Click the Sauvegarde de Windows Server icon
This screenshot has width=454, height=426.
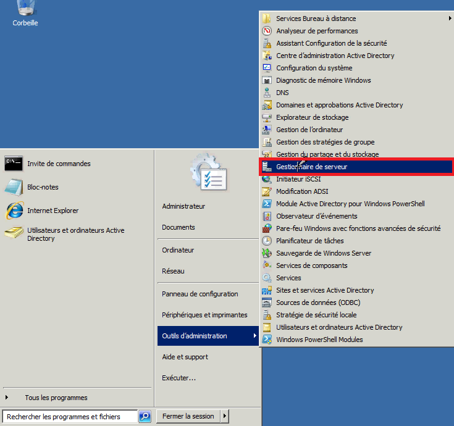pos(267,253)
